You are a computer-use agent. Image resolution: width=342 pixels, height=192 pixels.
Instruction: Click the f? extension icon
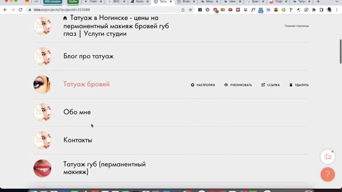click(253, 10)
